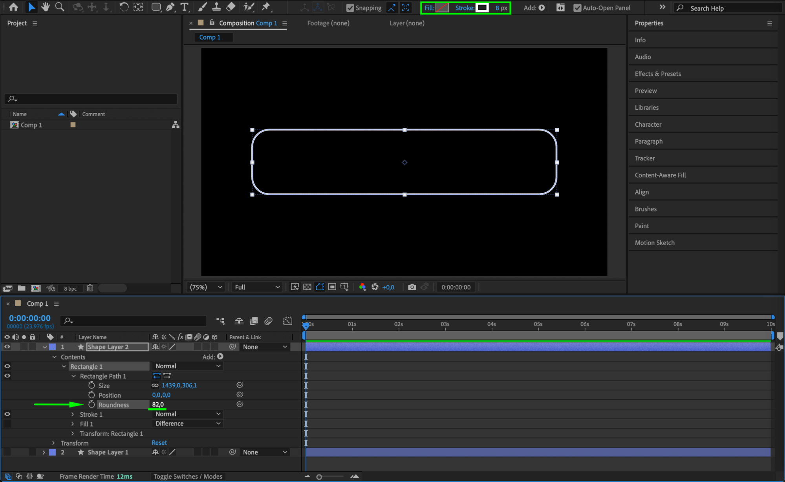The width and height of the screenshot is (785, 482).
Task: Delete selected project item with trash icon
Action: pos(90,288)
